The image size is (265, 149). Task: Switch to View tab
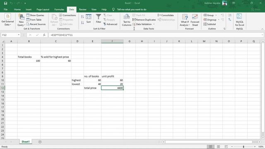[94, 10]
